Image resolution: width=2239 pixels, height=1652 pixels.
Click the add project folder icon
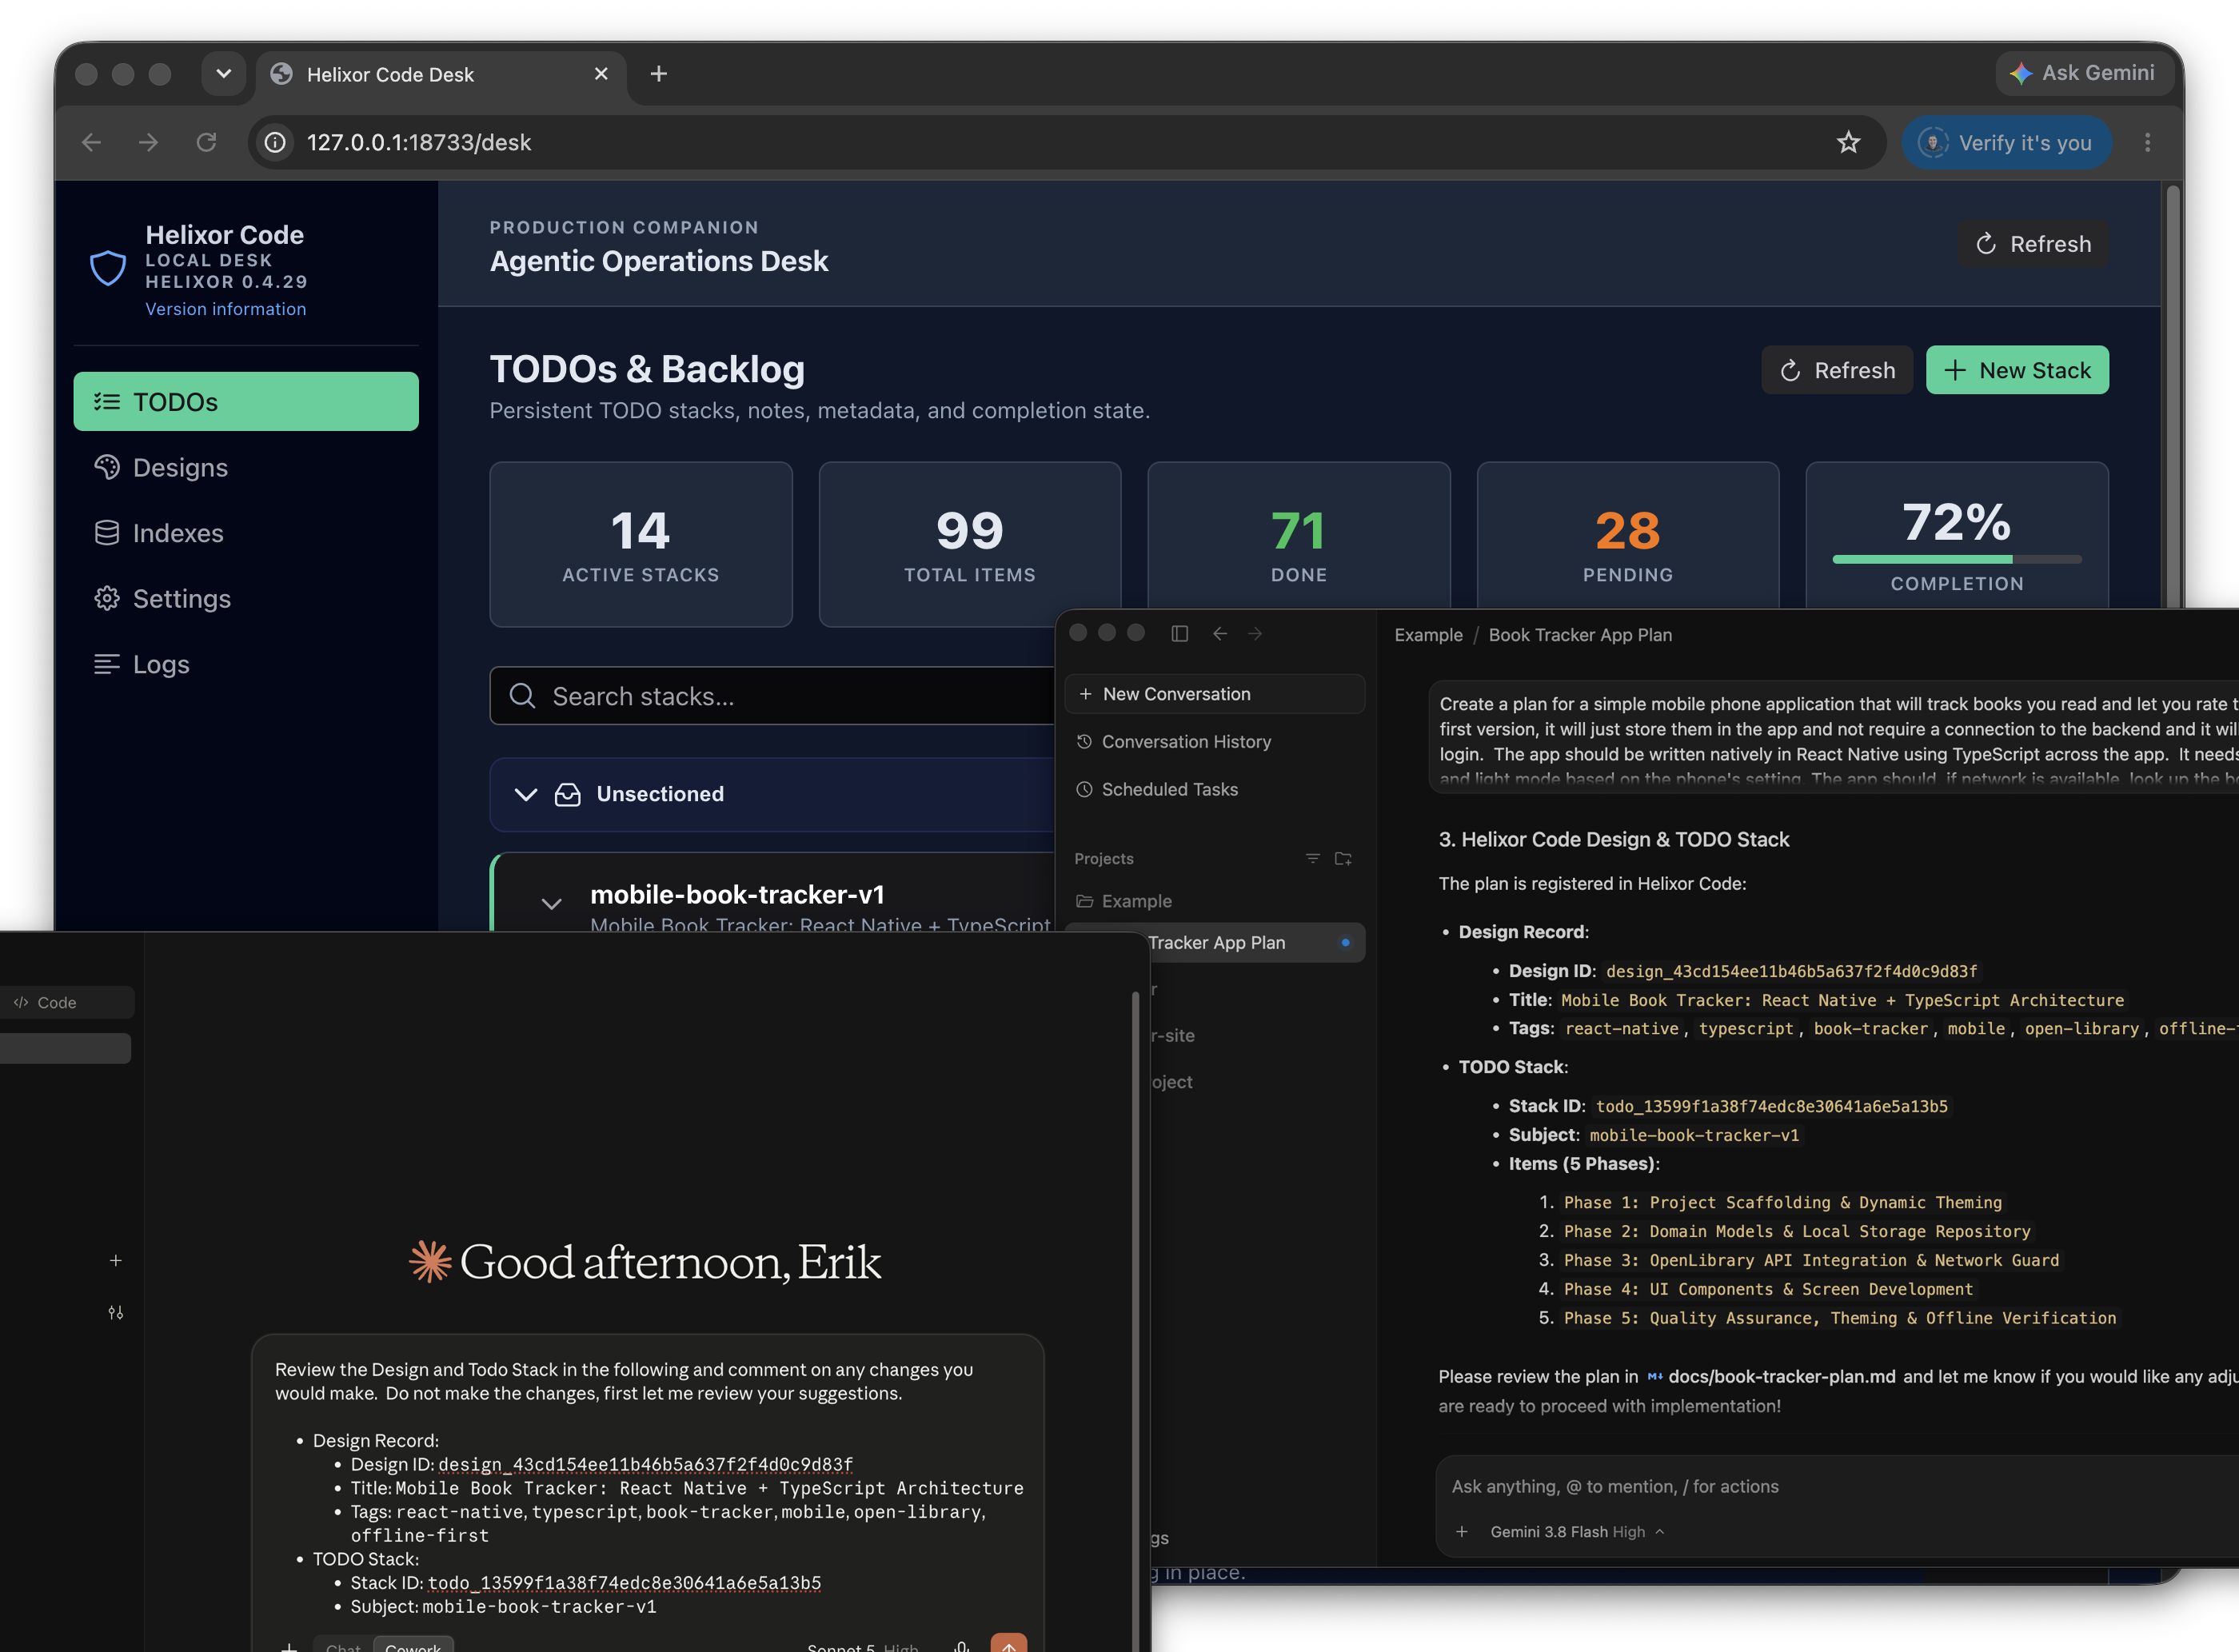click(1343, 858)
